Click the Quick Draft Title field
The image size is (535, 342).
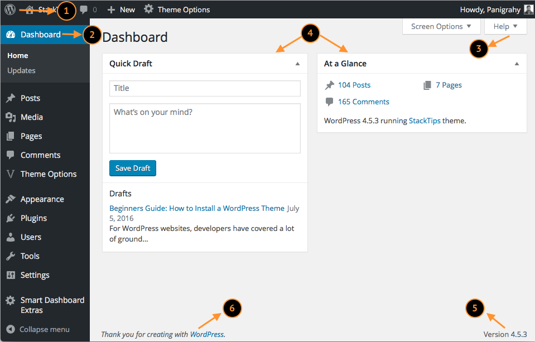click(205, 88)
